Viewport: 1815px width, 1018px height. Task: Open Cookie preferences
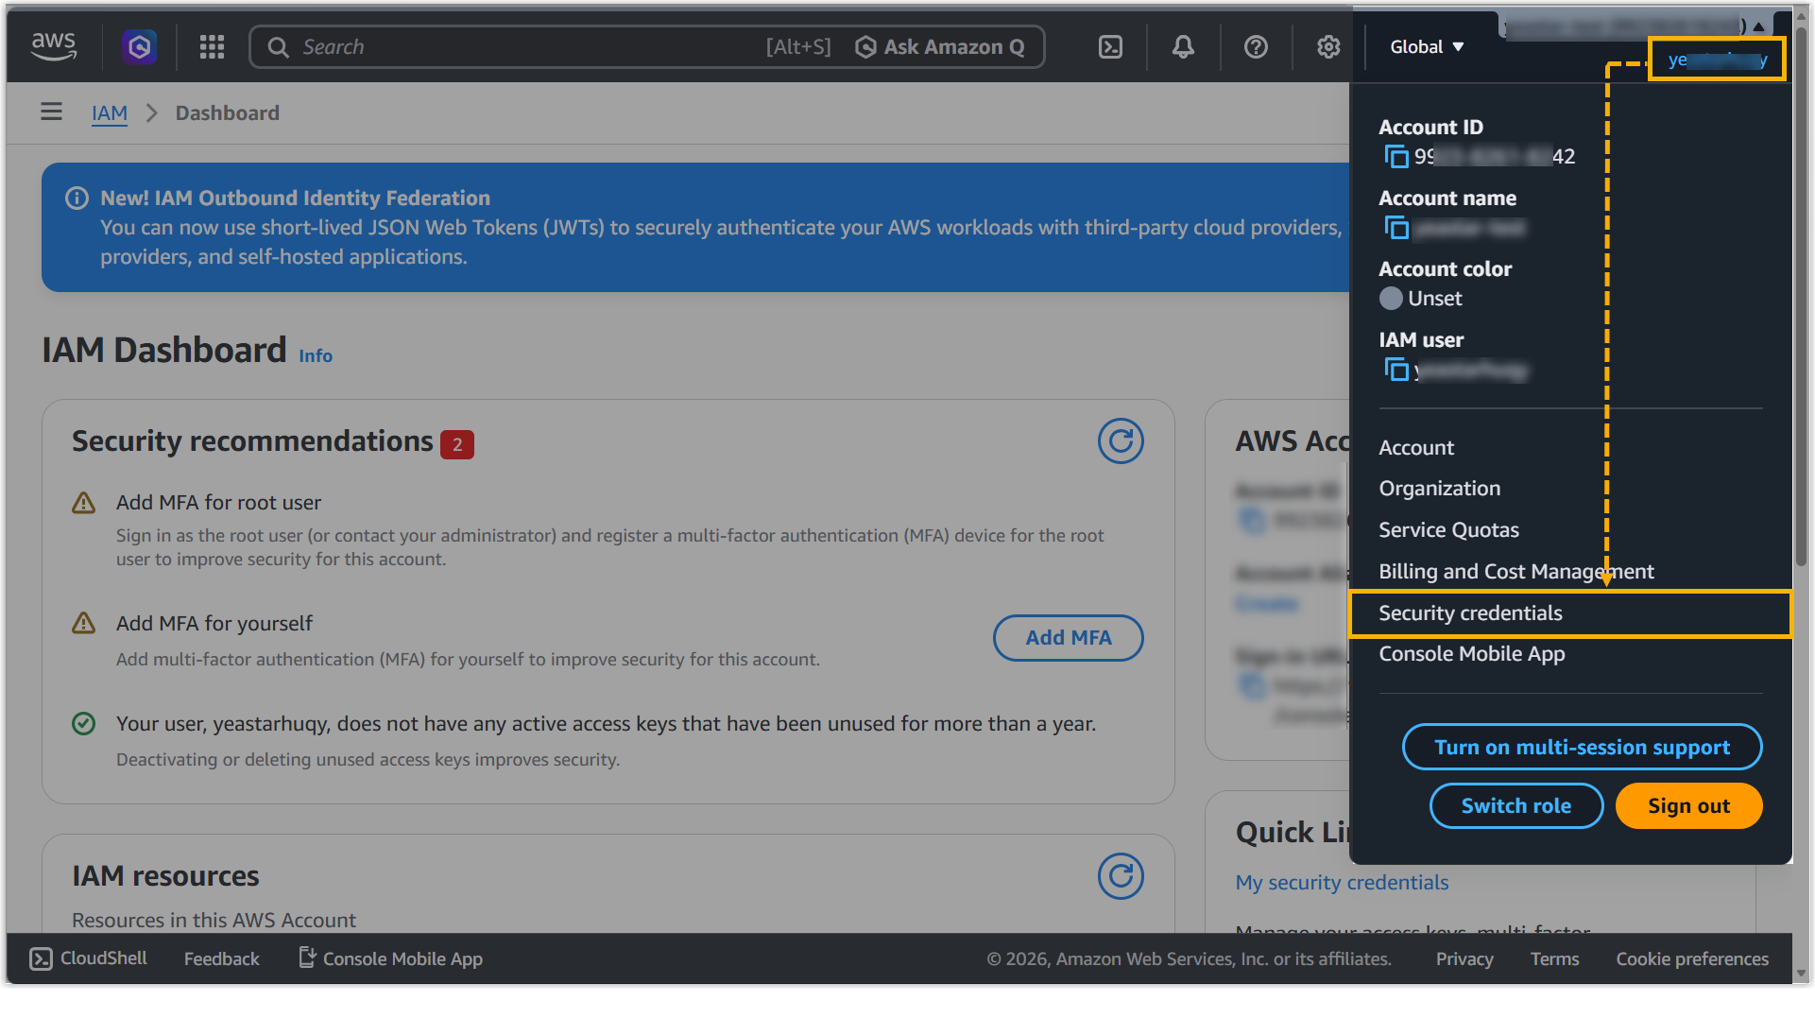(x=1691, y=959)
